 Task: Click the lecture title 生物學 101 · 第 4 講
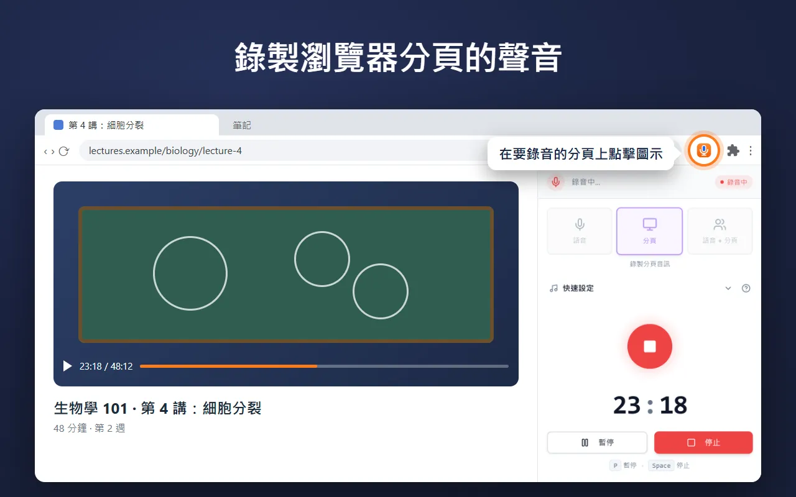point(157,408)
